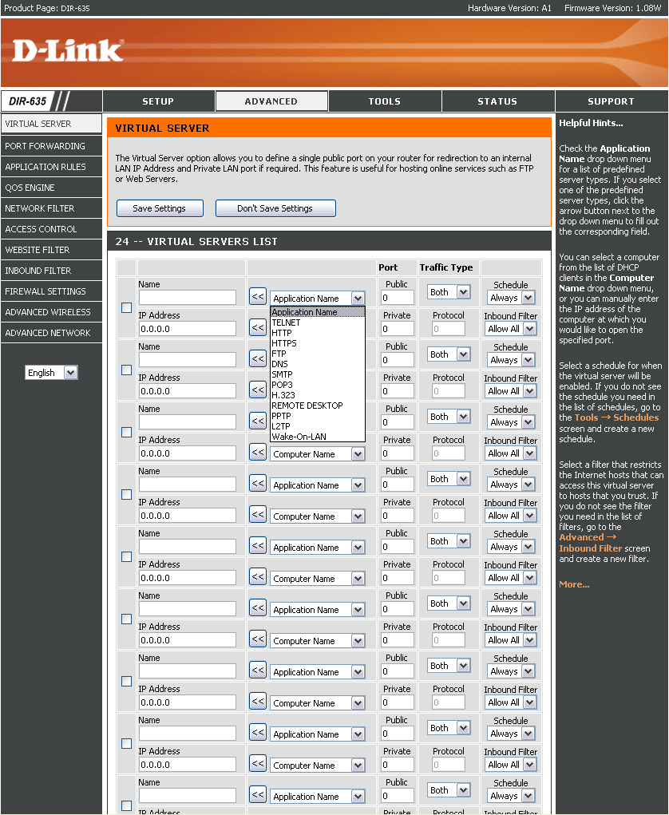Open fourth entry's Application Name dropdown
669x815 pixels.
[x=317, y=485]
